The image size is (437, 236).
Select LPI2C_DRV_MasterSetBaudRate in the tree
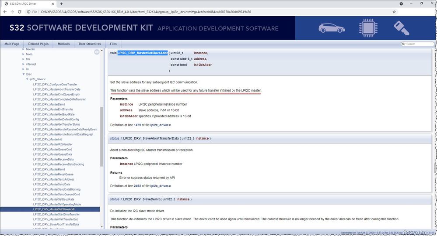point(53,200)
